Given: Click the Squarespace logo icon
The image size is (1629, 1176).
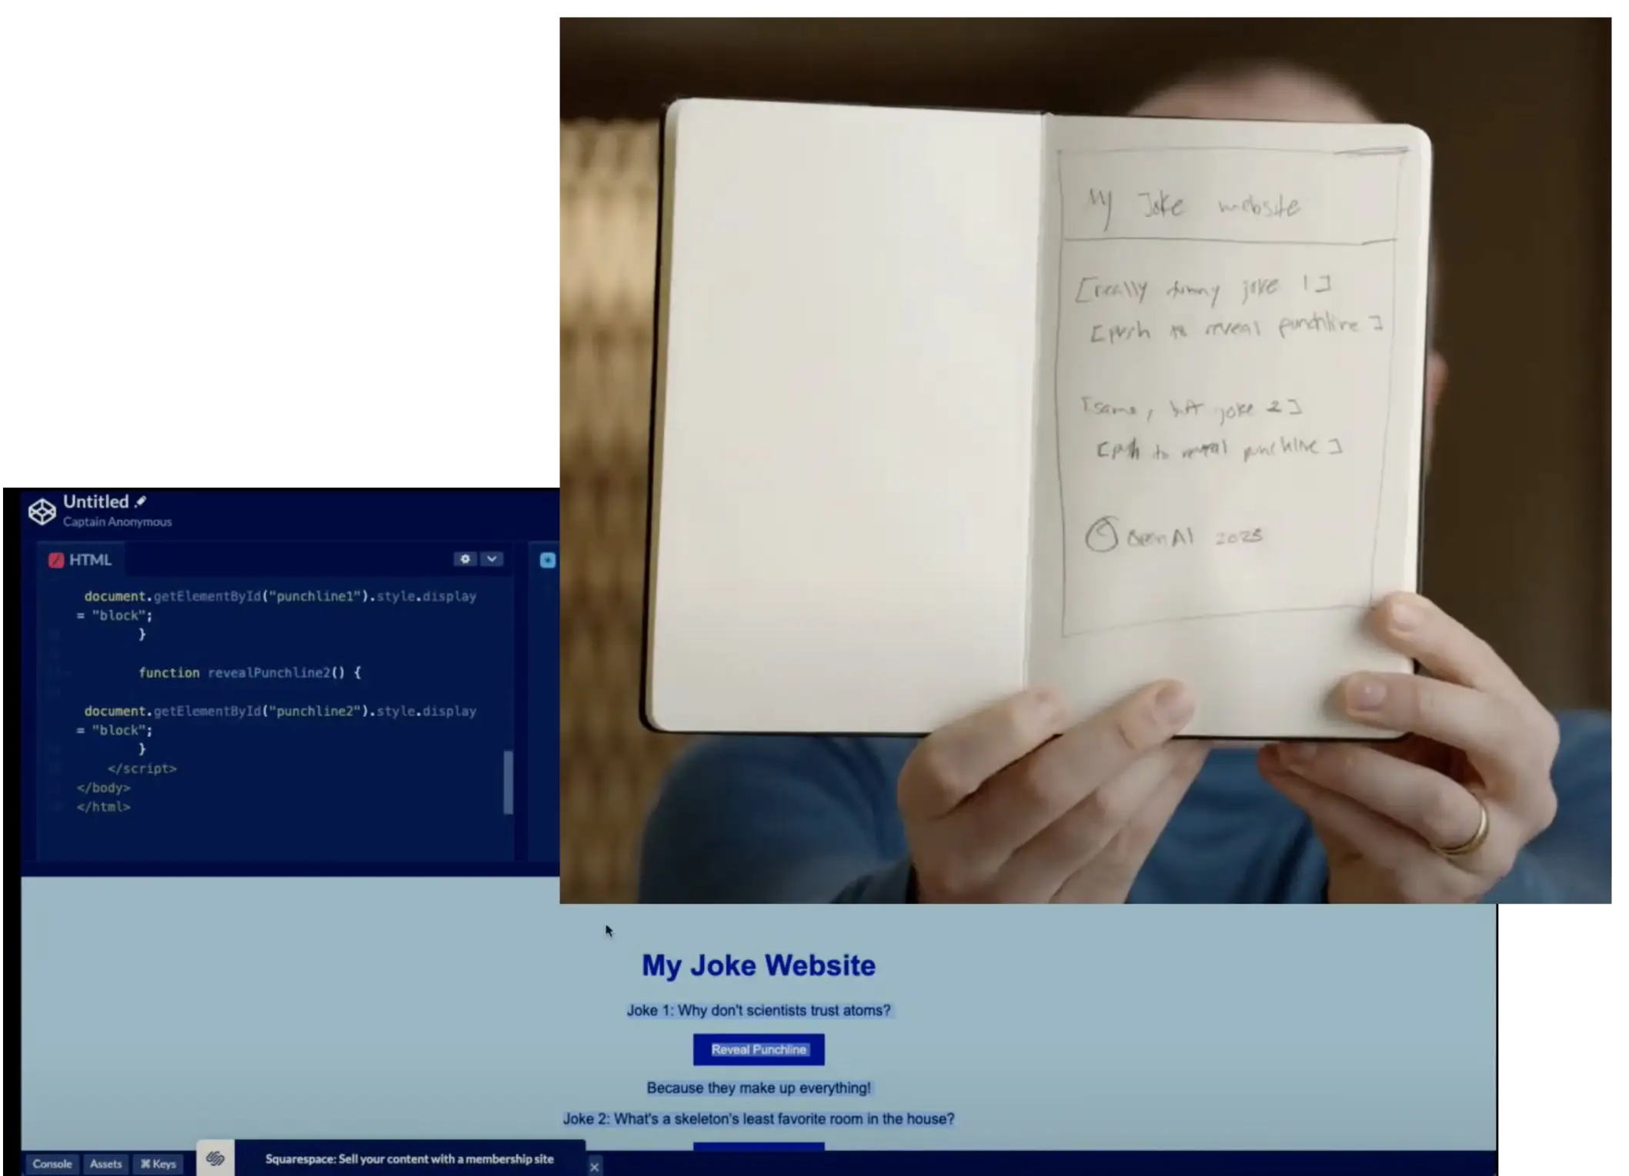Looking at the screenshot, I should click(x=215, y=1158).
